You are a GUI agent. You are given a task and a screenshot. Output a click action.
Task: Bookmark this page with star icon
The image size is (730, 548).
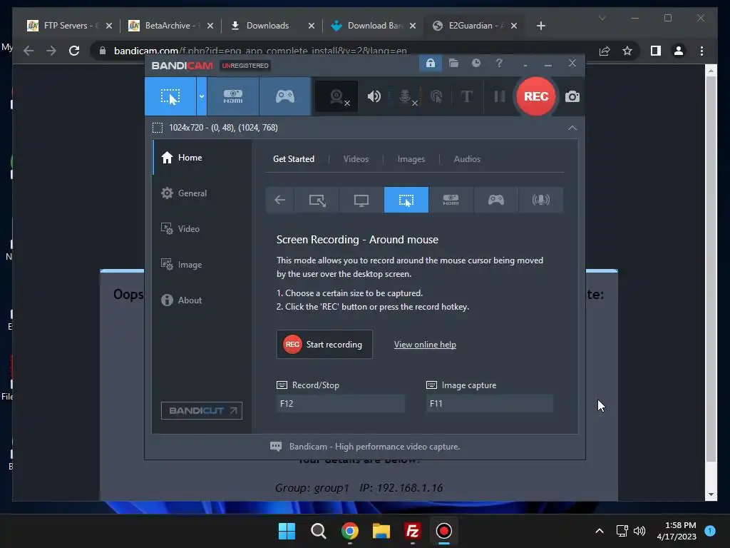(627, 51)
